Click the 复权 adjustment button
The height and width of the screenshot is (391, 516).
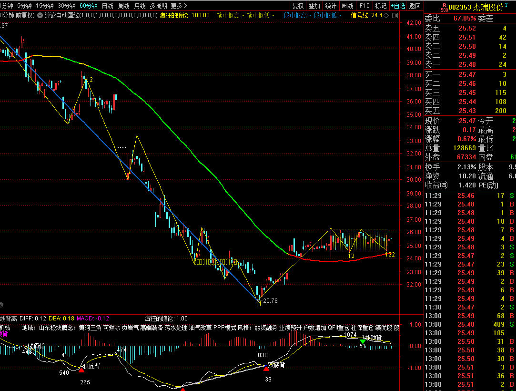[x=298, y=6]
